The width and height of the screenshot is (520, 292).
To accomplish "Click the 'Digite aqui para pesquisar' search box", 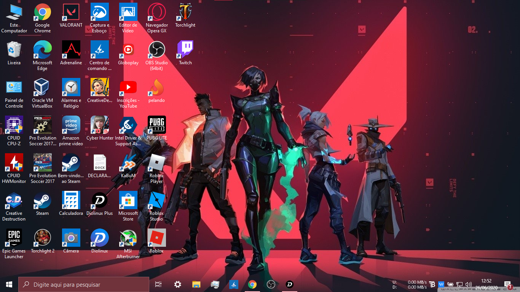I will click(x=84, y=284).
